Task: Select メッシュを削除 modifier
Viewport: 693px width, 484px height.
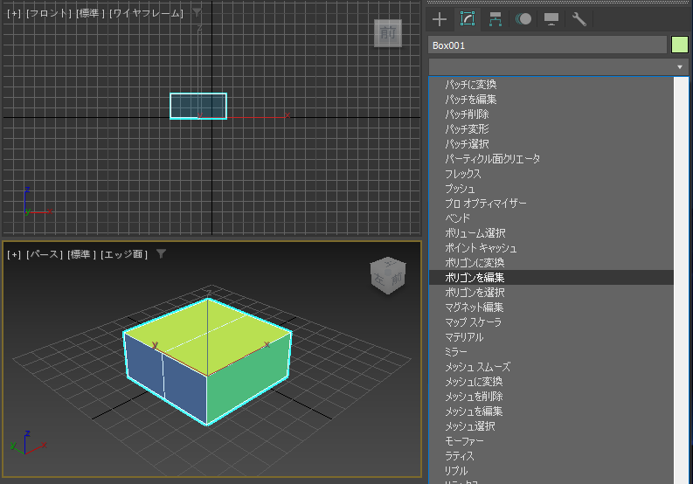Action: 551,397
